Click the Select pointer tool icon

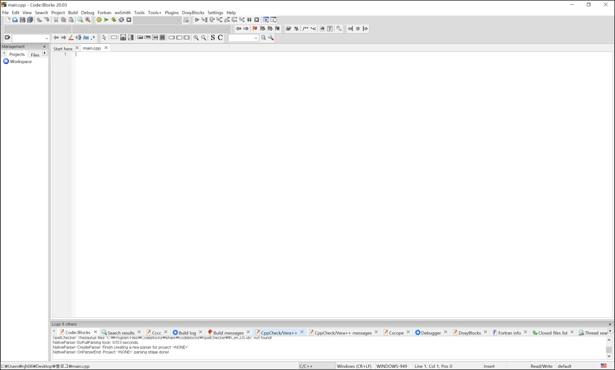(104, 37)
